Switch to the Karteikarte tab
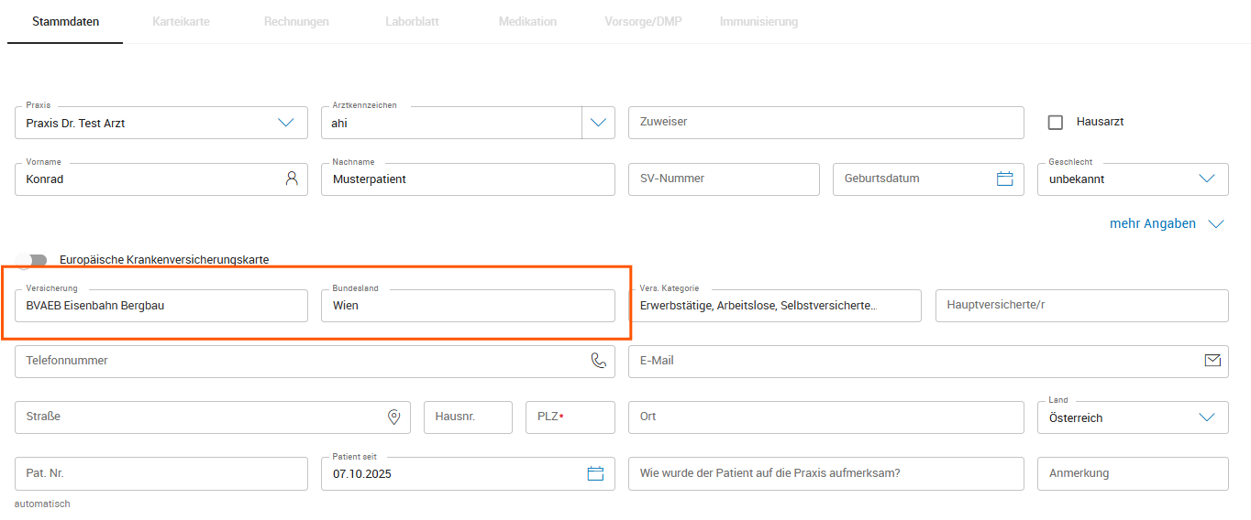 click(181, 21)
